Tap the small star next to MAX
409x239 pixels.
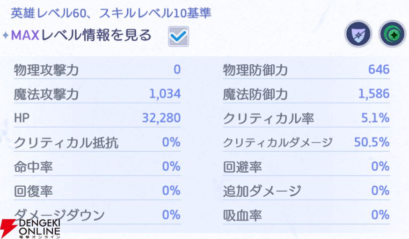tap(6, 35)
